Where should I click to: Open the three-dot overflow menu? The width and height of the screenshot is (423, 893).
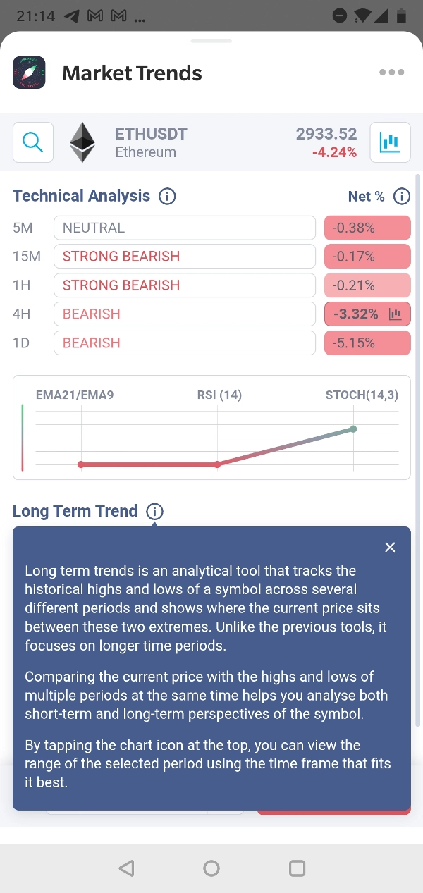click(x=392, y=72)
